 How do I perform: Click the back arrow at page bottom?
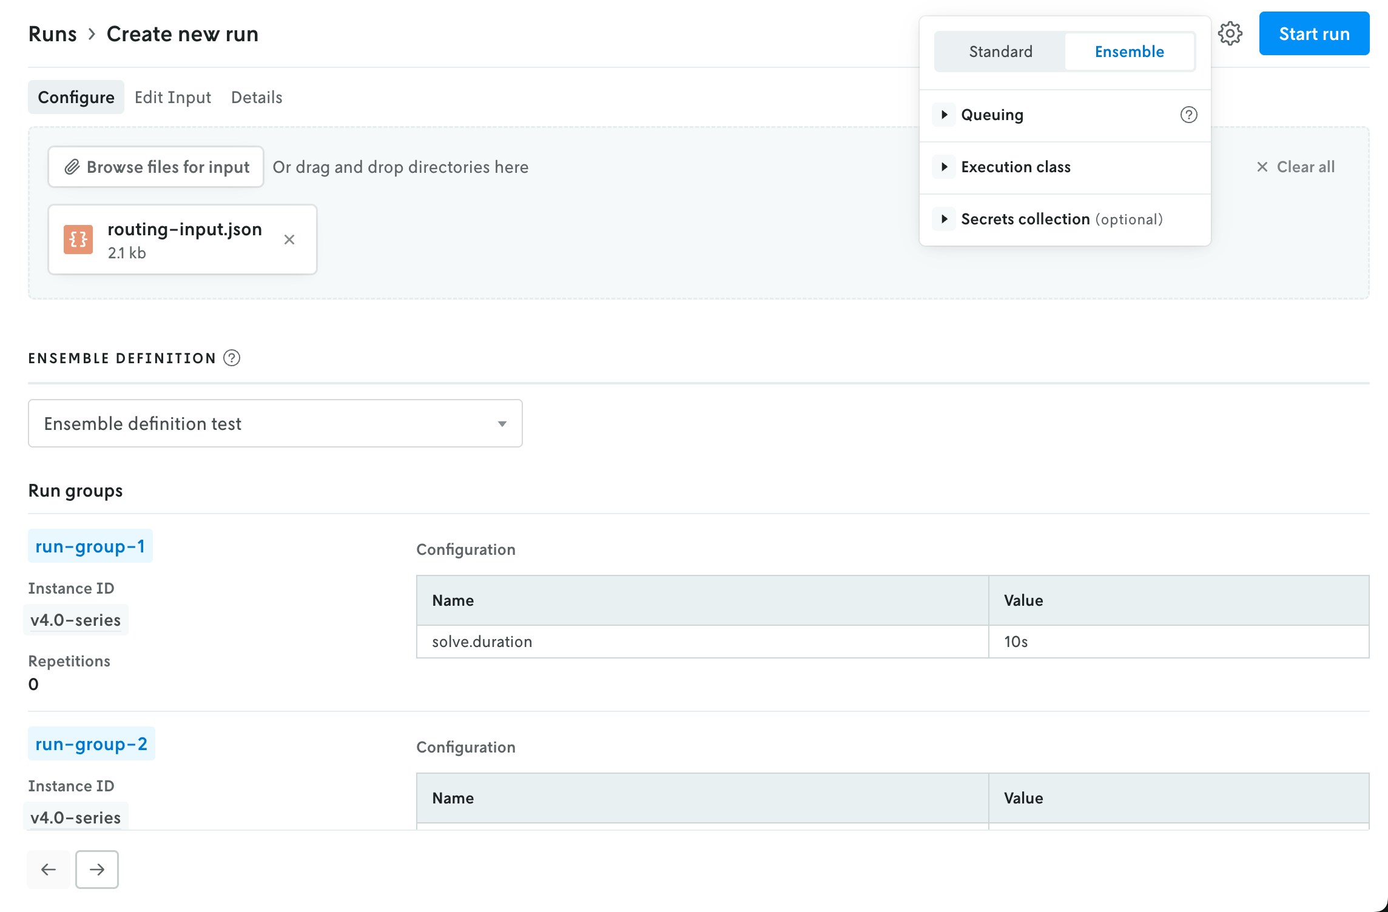[x=49, y=869]
